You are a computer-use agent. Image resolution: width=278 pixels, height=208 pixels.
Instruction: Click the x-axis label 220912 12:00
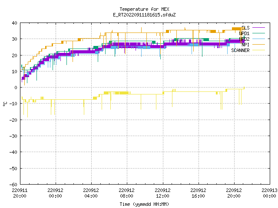(x=162, y=193)
